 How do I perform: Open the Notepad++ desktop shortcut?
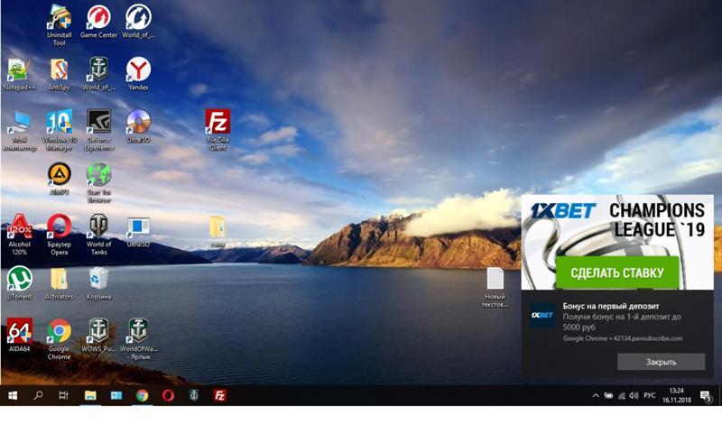click(x=19, y=74)
